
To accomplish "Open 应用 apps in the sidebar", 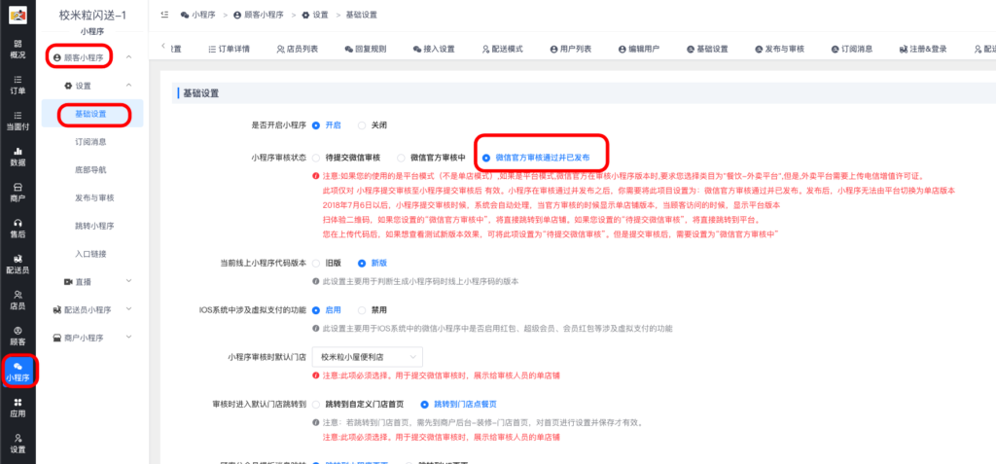I will (x=18, y=407).
